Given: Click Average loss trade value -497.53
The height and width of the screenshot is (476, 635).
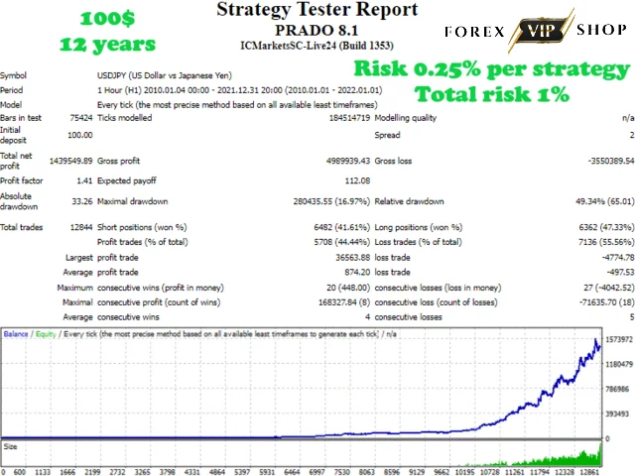Looking at the screenshot, I should tap(620, 272).
